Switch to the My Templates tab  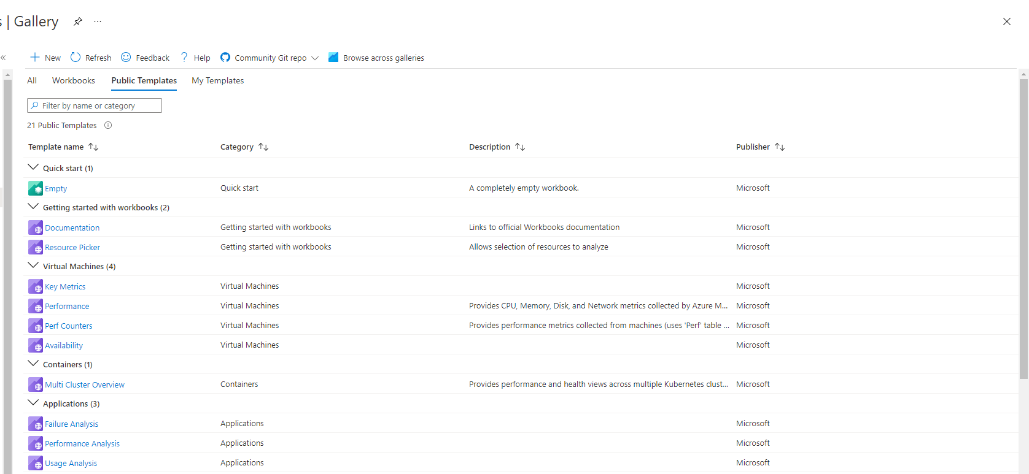coord(218,80)
